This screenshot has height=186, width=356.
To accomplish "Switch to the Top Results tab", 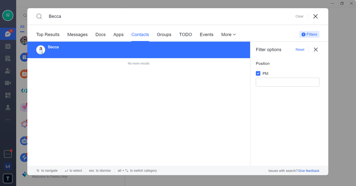I will (x=48, y=35).
